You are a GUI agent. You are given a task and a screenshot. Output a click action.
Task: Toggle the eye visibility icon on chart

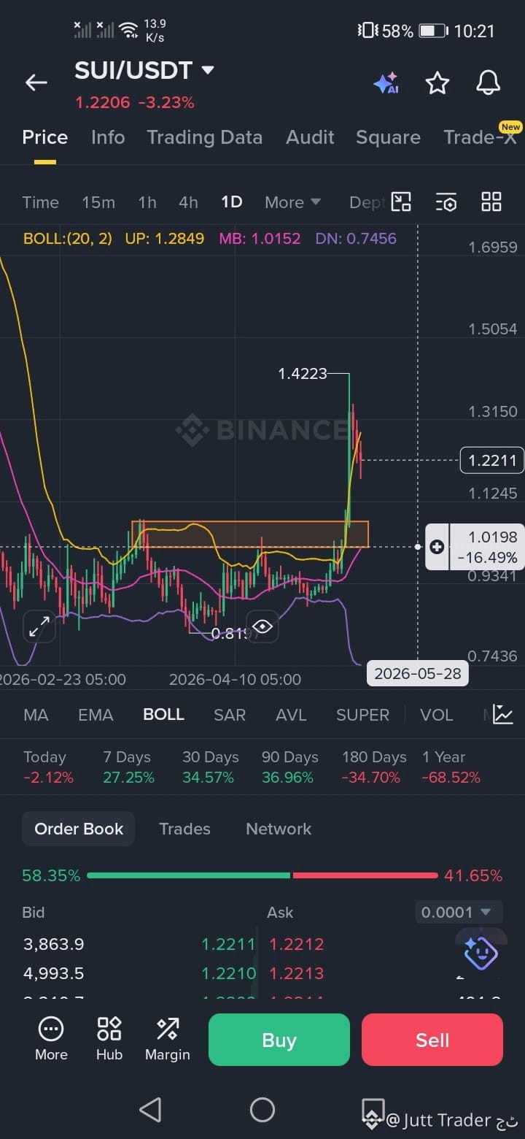pos(262,626)
